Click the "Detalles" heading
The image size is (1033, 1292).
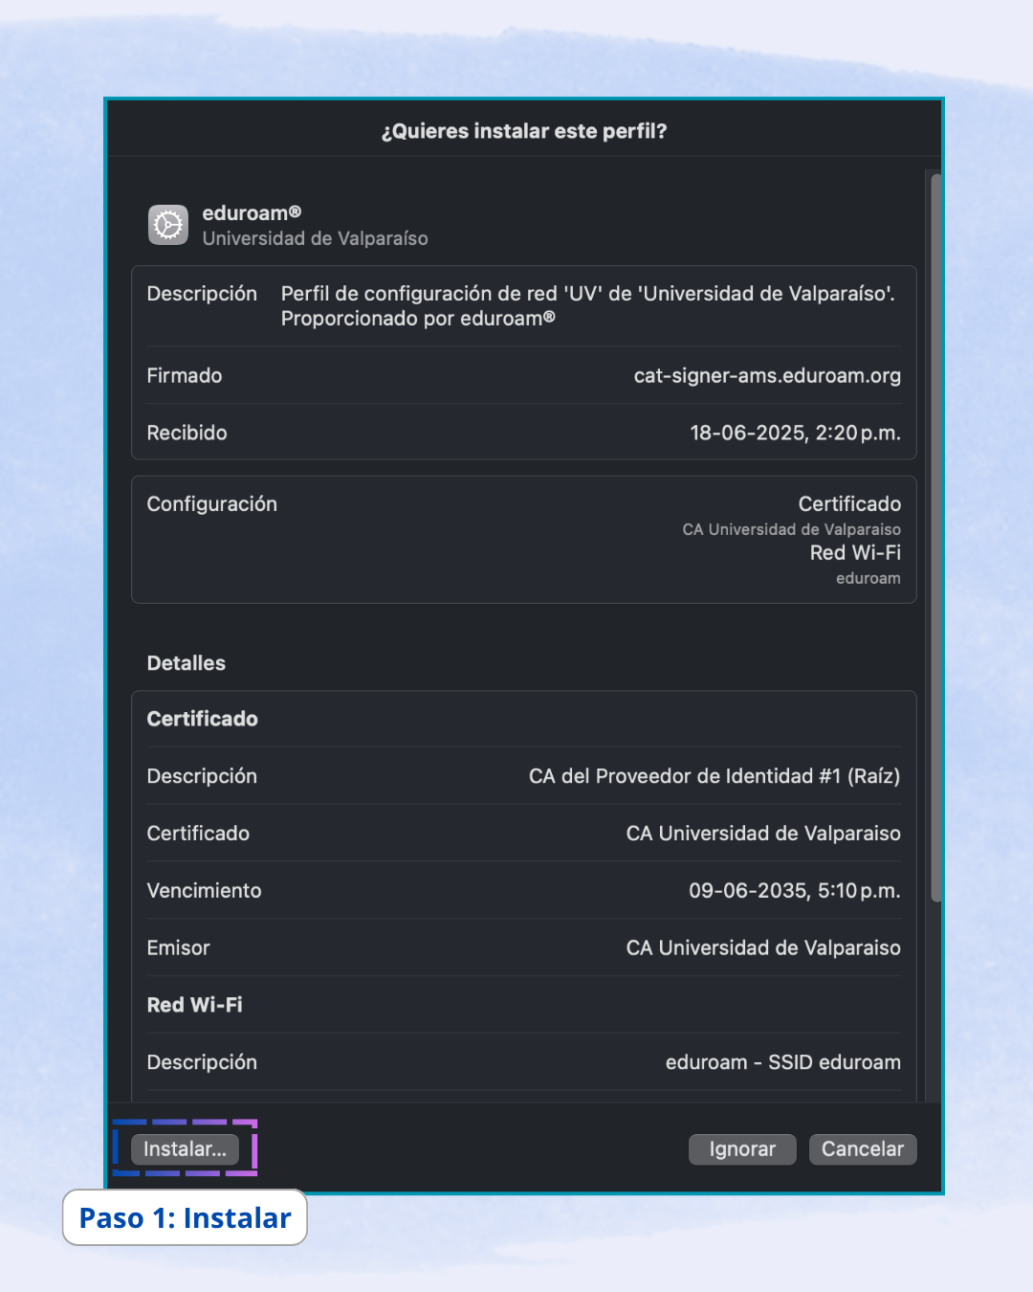click(x=187, y=663)
